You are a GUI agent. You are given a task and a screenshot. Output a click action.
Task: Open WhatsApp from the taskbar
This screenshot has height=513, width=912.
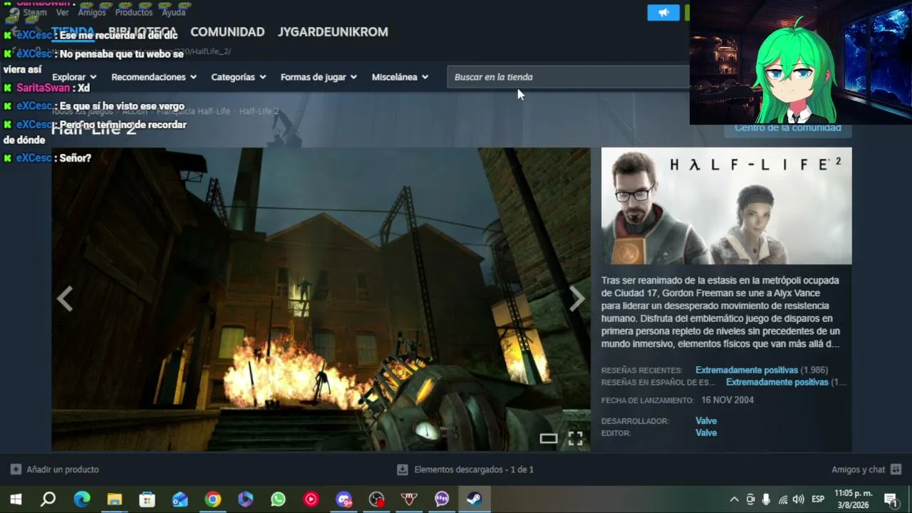(279, 499)
